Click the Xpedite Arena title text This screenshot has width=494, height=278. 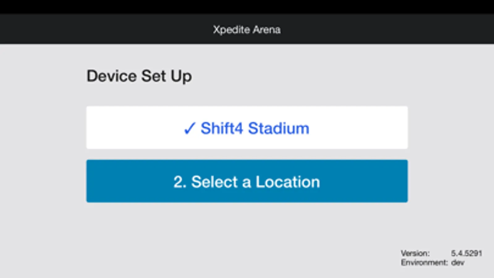click(247, 30)
